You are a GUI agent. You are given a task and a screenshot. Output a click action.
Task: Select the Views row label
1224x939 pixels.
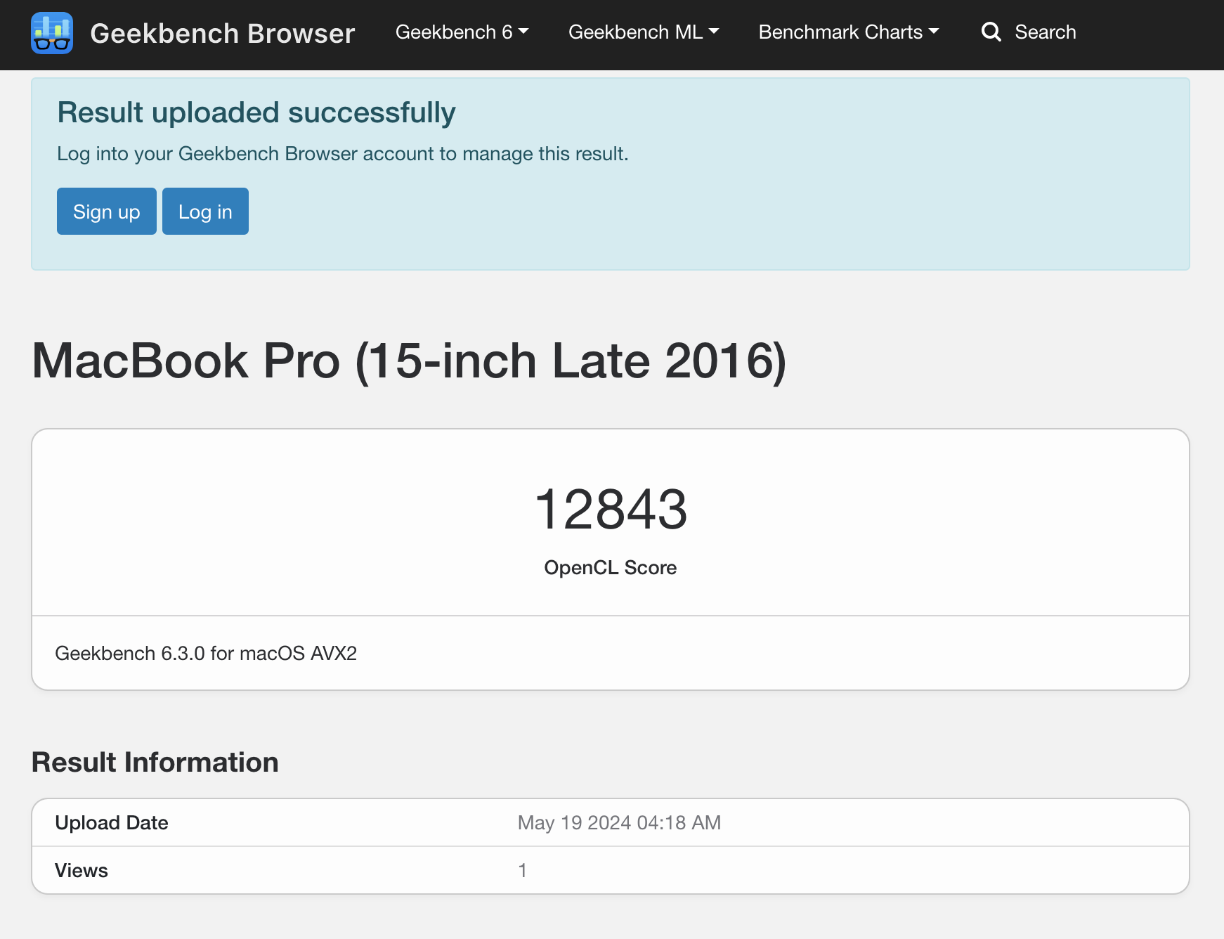point(82,871)
